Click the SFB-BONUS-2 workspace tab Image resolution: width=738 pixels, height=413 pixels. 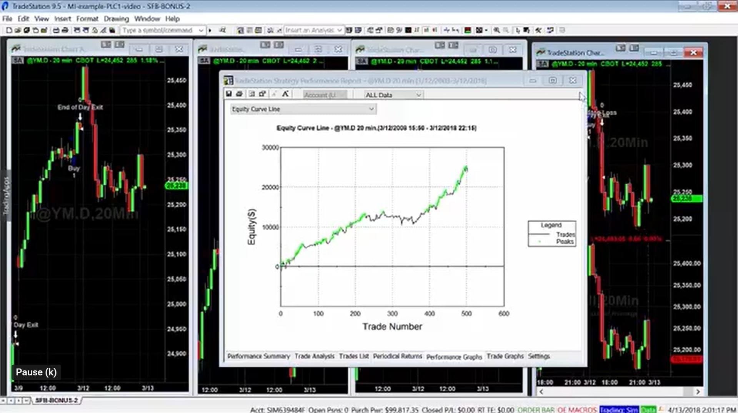[x=57, y=400]
